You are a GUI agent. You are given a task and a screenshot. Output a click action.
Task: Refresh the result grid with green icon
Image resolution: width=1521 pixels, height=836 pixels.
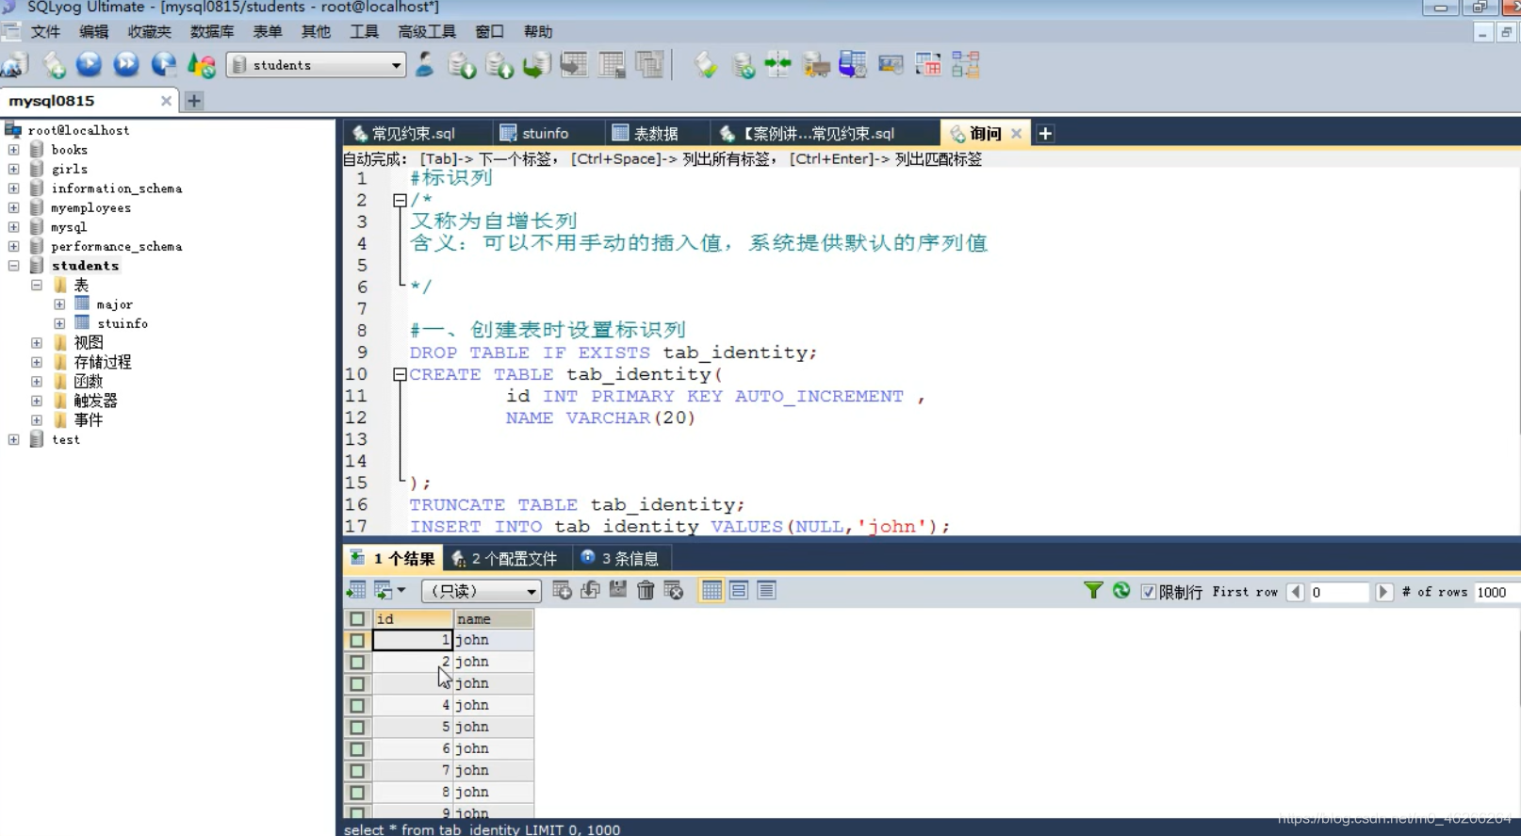point(1121,591)
